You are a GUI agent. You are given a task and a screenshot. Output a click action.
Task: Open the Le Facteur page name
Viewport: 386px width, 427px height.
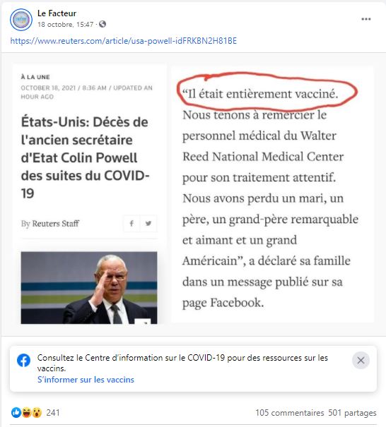tap(57, 13)
